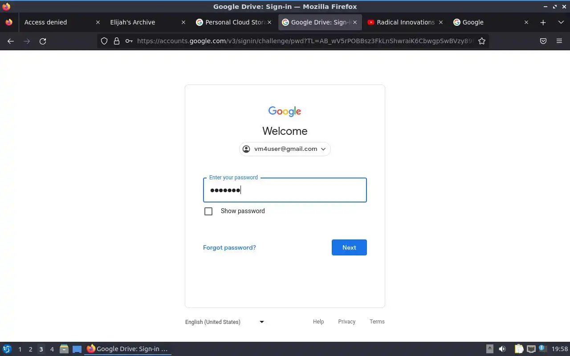Open the file manager taskbar icon

64,349
